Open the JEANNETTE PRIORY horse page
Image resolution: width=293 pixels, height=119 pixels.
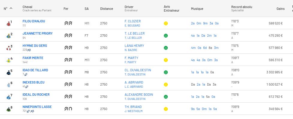37,33
